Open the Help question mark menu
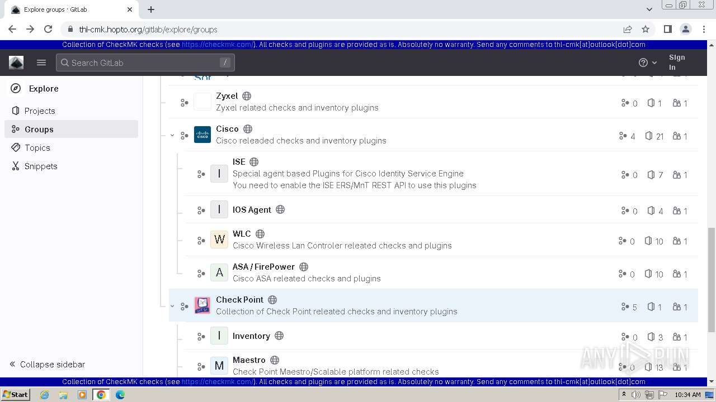This screenshot has width=716, height=402. coord(648,63)
